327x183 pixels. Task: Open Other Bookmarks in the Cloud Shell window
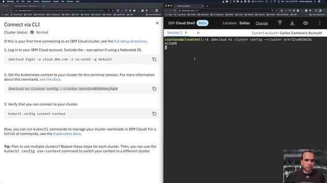(x=318, y=15)
